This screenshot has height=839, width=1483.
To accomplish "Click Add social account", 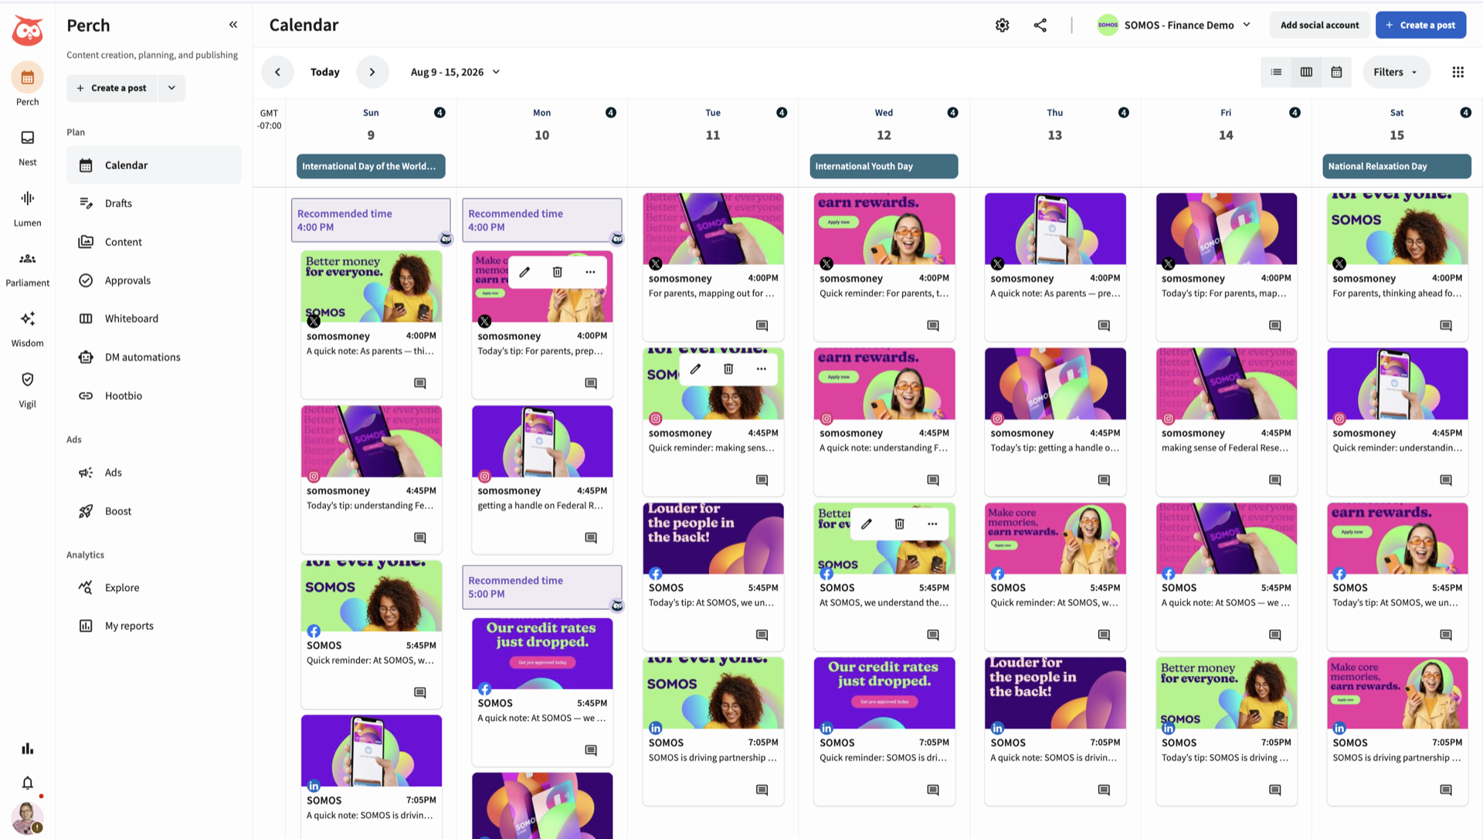I will pyautogui.click(x=1319, y=25).
